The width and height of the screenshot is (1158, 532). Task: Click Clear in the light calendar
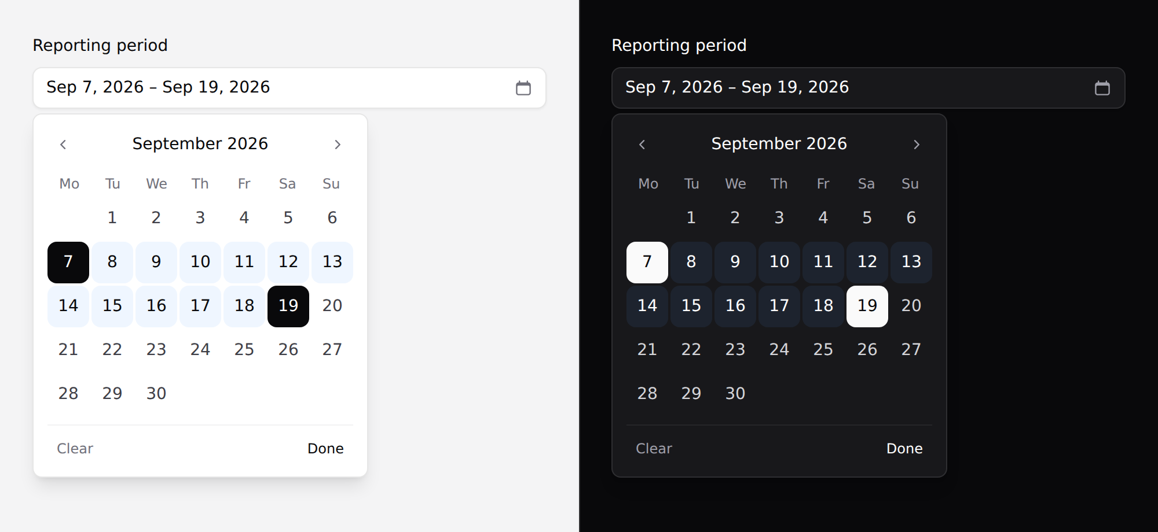(75, 449)
